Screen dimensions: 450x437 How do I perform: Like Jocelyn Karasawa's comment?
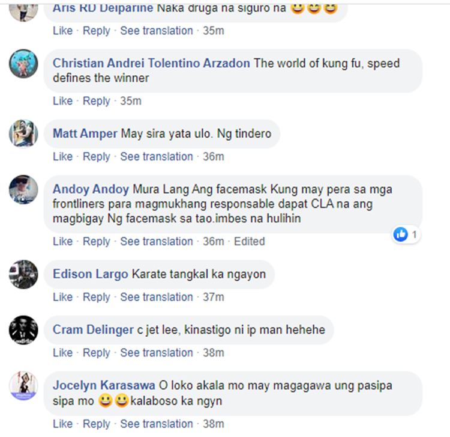(x=62, y=424)
